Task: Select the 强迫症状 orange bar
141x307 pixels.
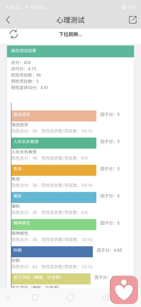Action: (x=54, y=116)
